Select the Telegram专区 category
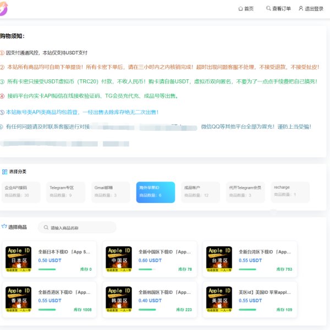 pos(65,192)
